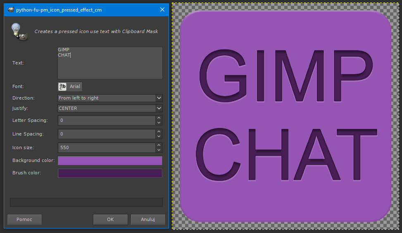Viewport: 402px width, 233px height.
Task: Cancel with the Anuluj button
Action: (148, 219)
